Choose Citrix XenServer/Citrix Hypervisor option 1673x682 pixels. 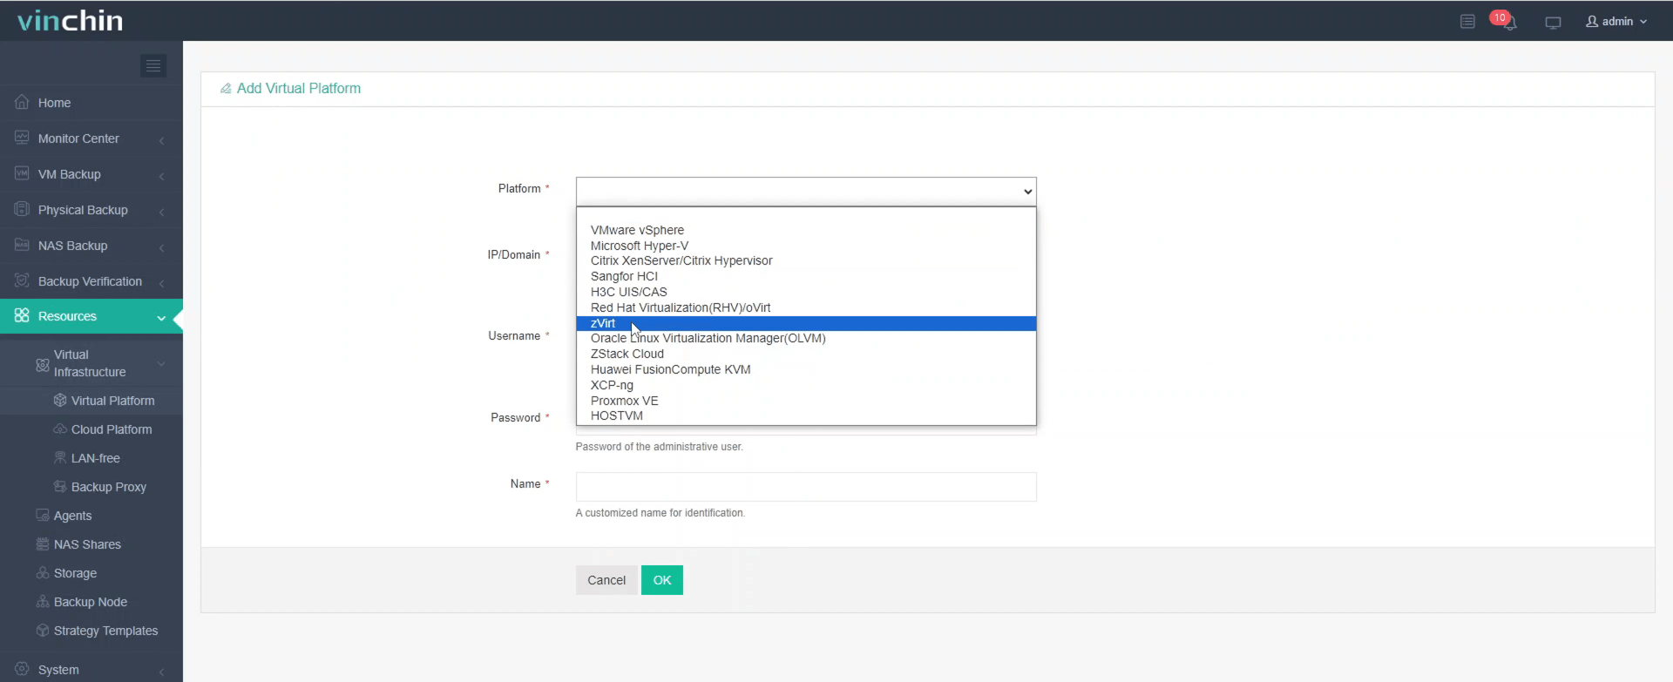tap(806, 260)
